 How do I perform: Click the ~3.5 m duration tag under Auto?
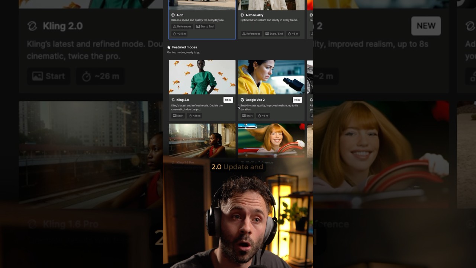click(180, 33)
